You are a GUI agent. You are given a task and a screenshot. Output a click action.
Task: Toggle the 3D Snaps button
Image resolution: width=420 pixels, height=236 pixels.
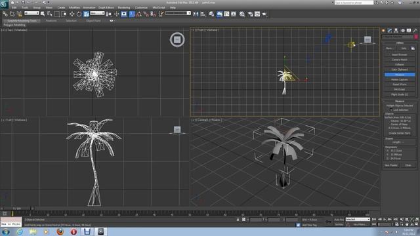132,14
